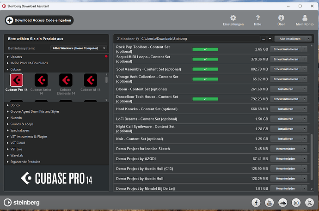The width and height of the screenshot is (319, 211).
Task: Select the Cubase Artist 14 product icon
Action: click(x=41, y=80)
